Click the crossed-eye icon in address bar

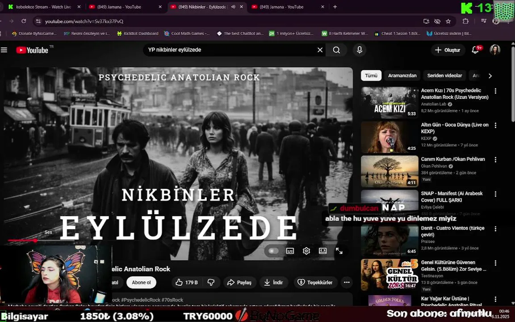(x=437, y=21)
